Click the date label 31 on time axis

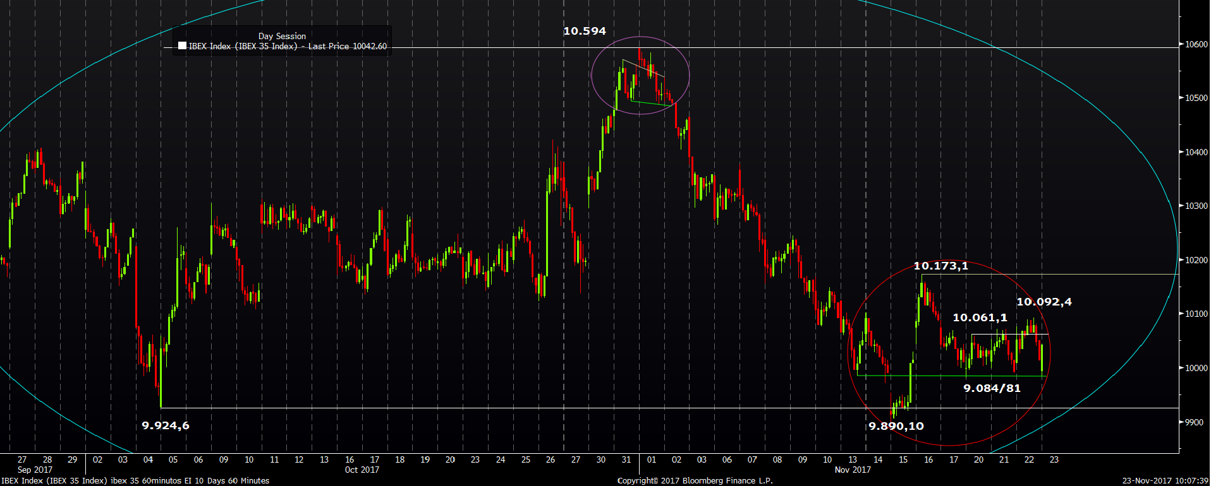click(626, 459)
